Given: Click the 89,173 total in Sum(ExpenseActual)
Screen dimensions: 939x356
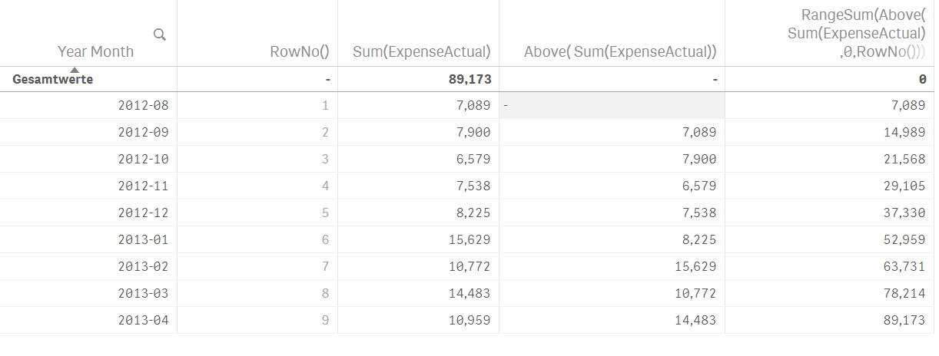Looking at the screenshot, I should pos(469,79).
